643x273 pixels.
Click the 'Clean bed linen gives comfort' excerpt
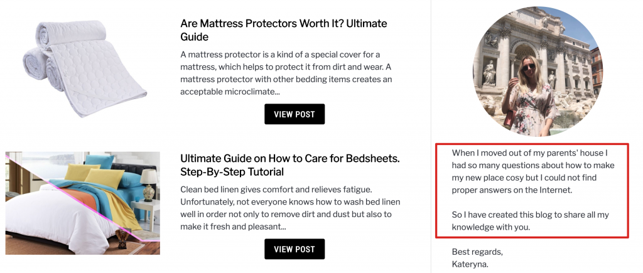point(290,208)
